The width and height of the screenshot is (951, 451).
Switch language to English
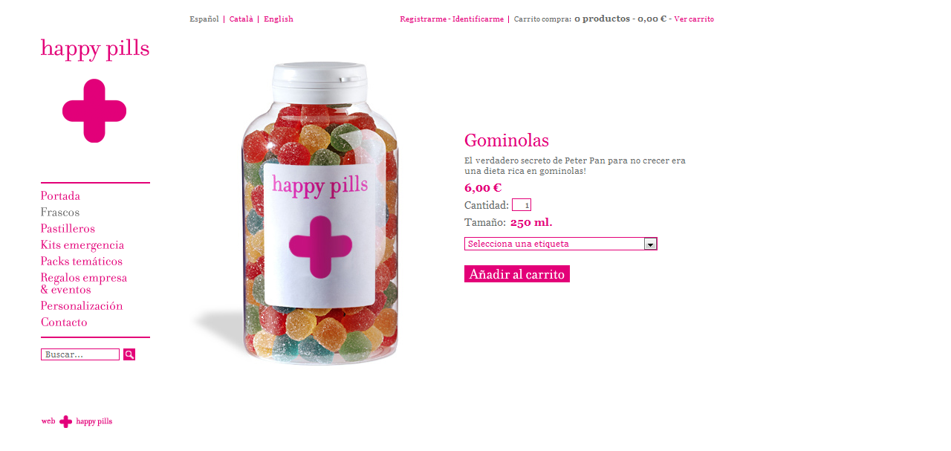click(x=279, y=19)
